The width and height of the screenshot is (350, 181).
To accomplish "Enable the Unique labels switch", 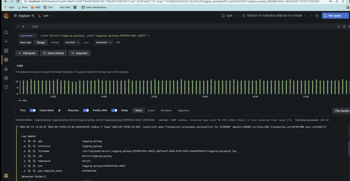I will coord(60,110).
